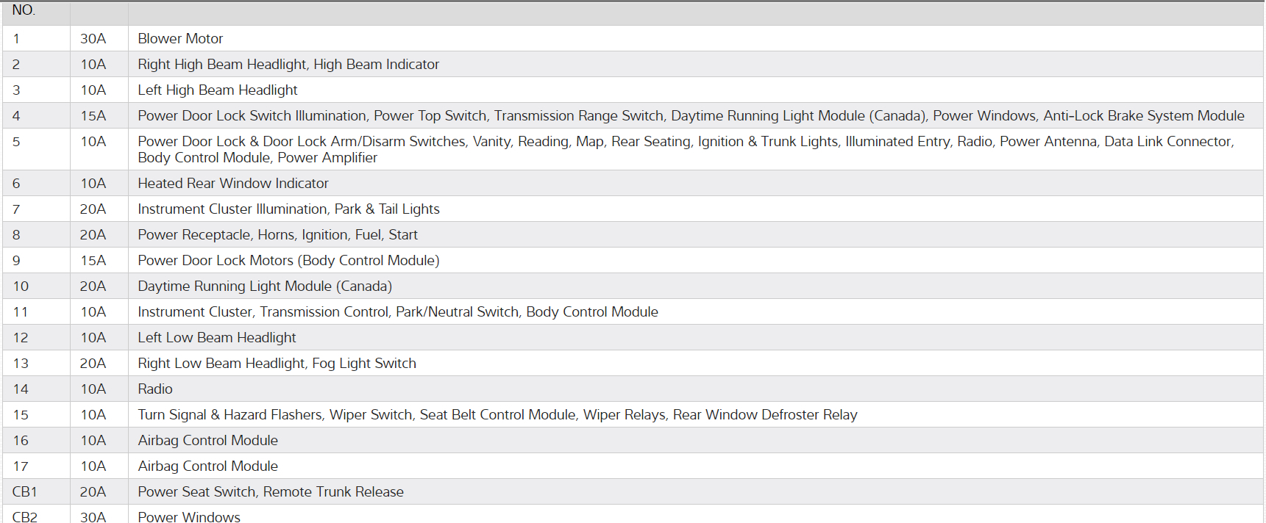
Task: Select the Power Windows entry for CB2
Action: click(189, 516)
